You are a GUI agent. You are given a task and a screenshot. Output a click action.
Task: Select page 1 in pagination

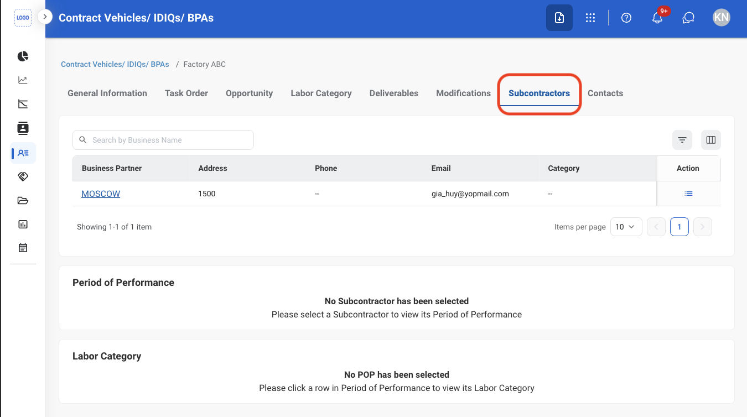679,227
